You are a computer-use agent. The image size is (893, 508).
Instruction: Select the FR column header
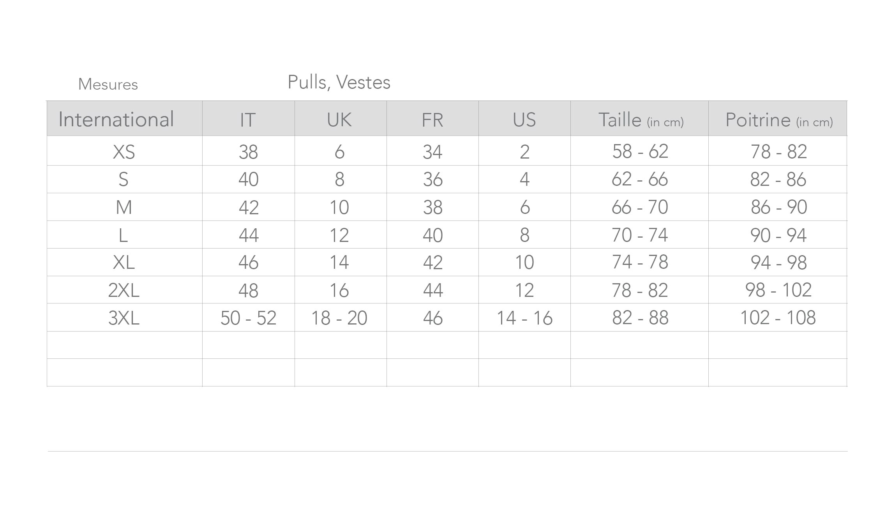432,120
